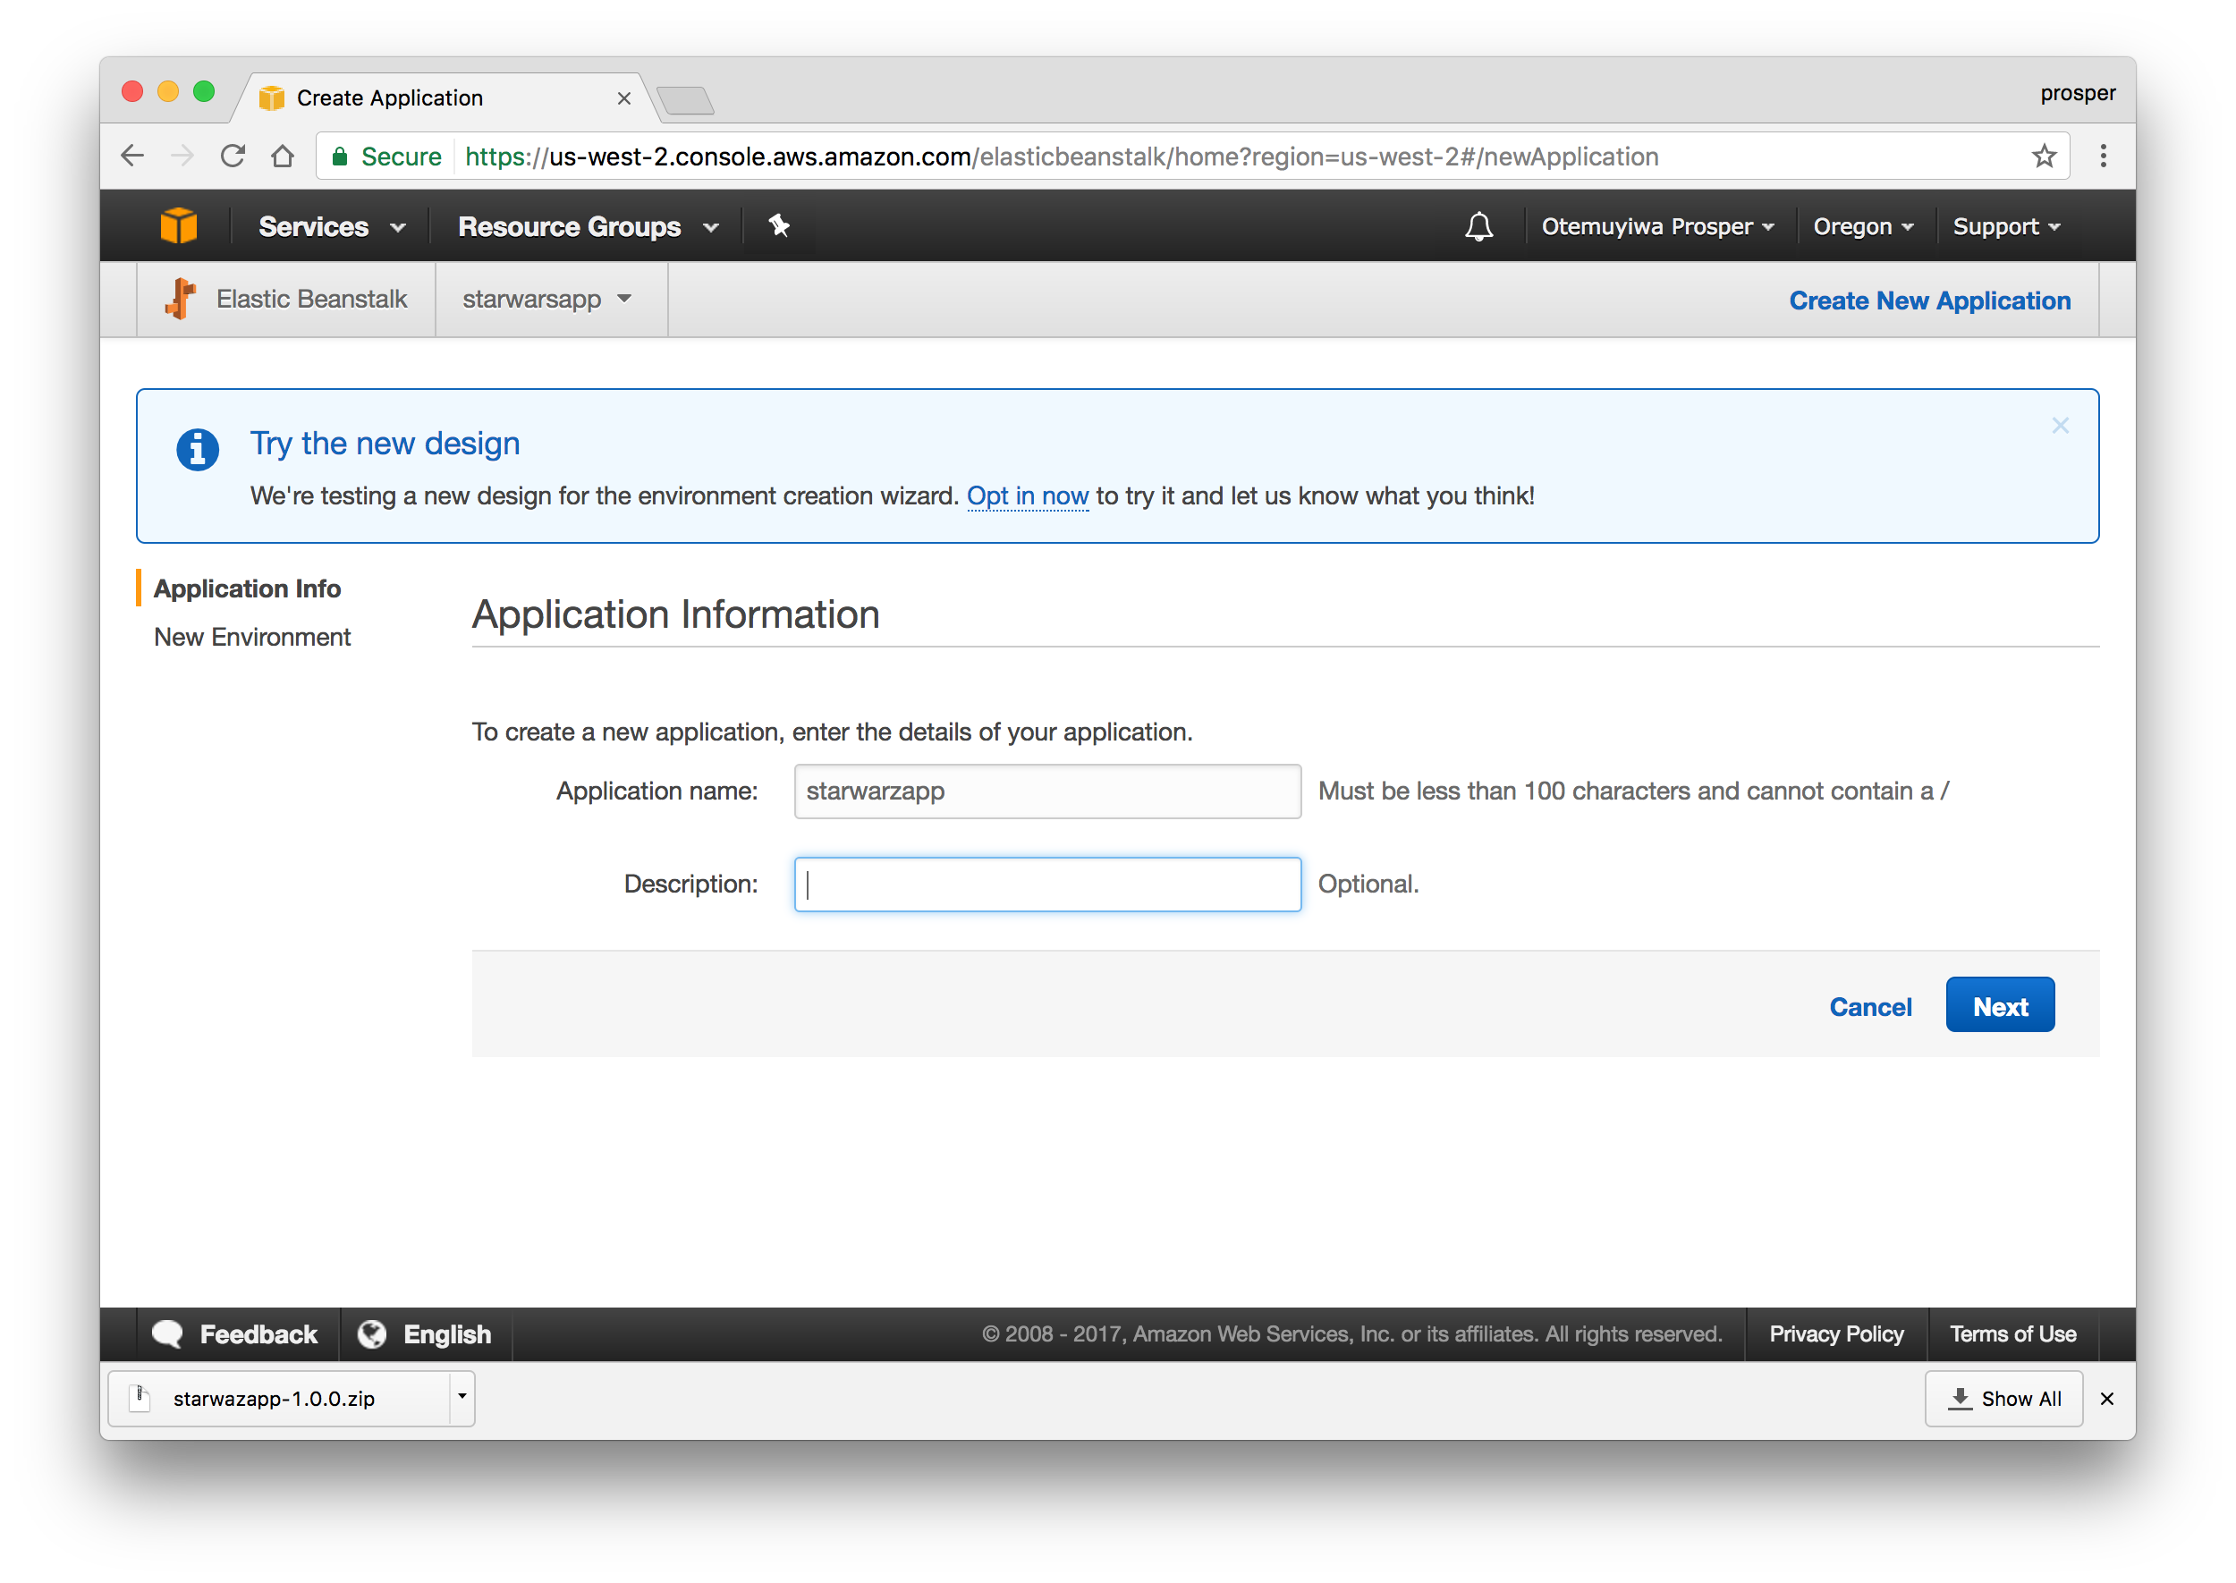Open the Support menu
Screen dimensions: 2236x1583
pyautogui.click(x=2005, y=226)
